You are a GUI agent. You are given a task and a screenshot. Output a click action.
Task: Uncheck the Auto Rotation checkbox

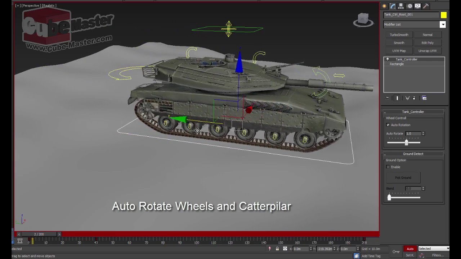(x=388, y=125)
